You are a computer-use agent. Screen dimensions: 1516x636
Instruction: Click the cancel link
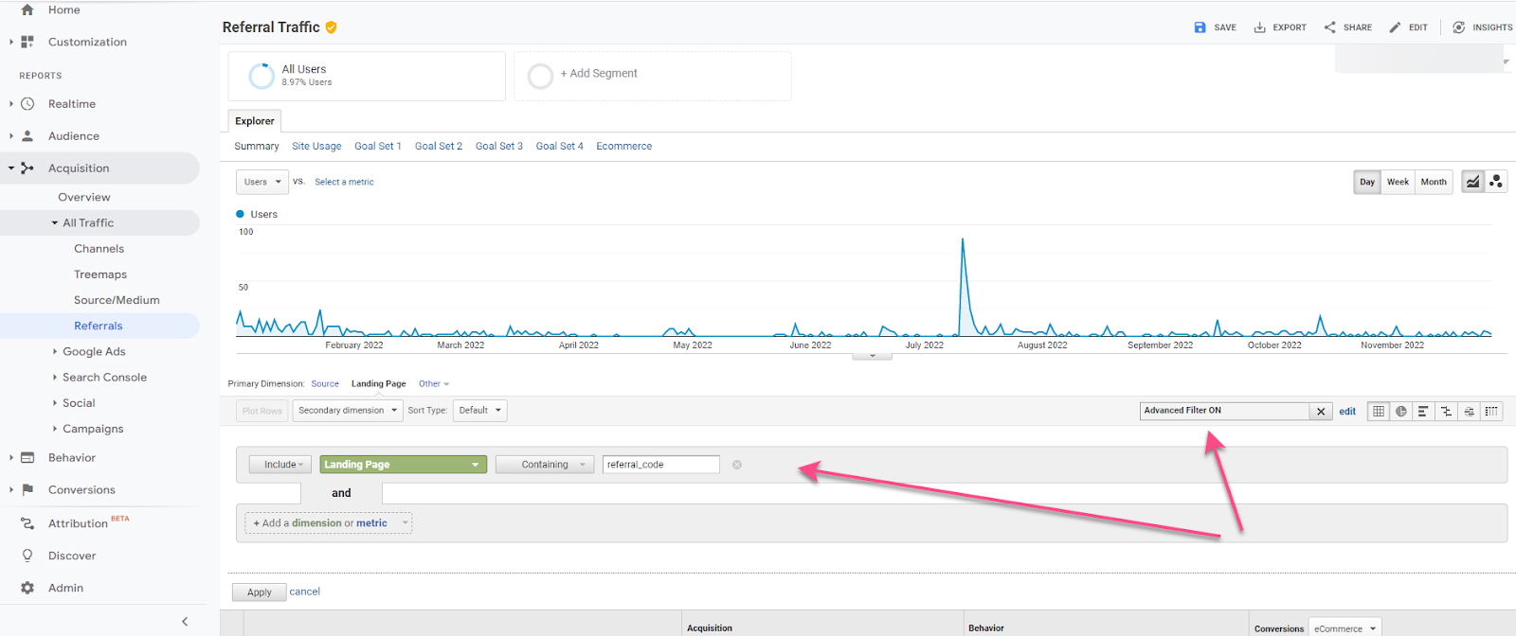click(x=304, y=592)
